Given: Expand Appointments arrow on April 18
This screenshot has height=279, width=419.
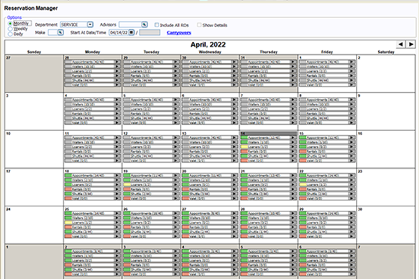Looking at the screenshot, I should click(117, 176).
